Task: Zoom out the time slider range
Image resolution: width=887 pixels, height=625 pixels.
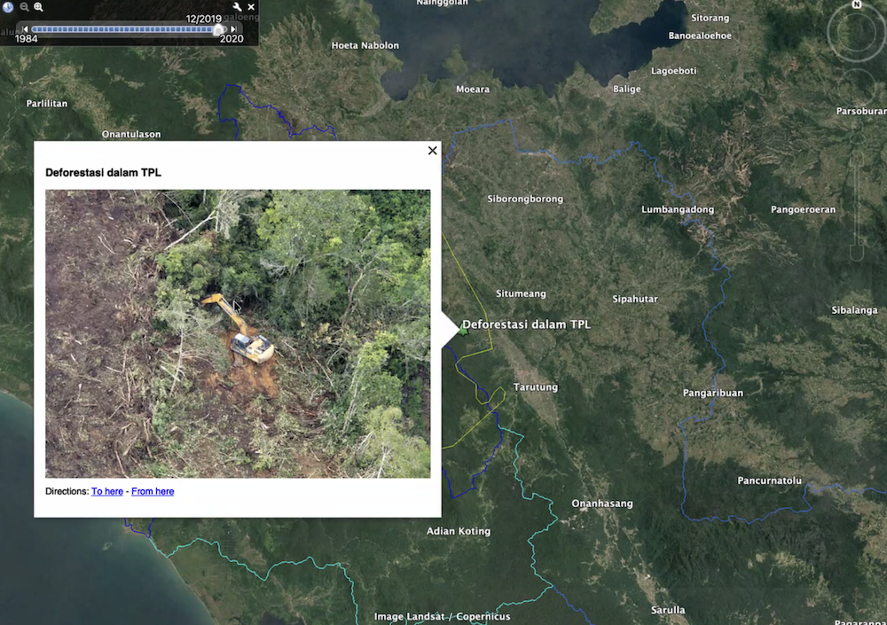Action: (x=25, y=7)
